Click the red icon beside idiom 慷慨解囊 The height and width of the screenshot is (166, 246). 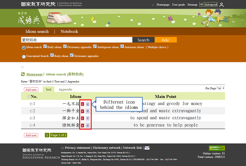tap(82, 125)
